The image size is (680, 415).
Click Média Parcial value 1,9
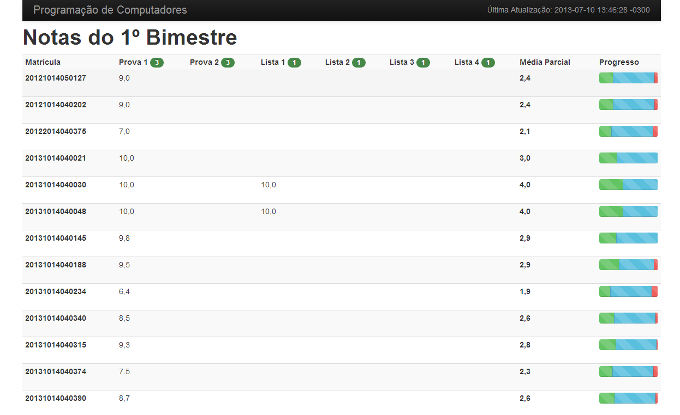[x=525, y=291]
